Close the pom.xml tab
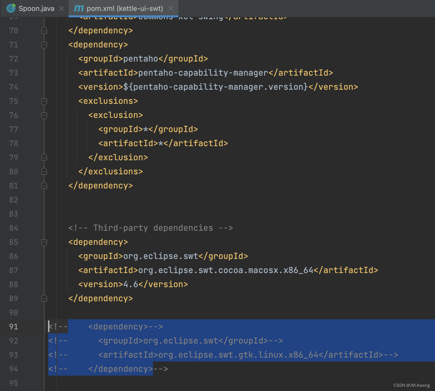This screenshot has width=435, height=391. pos(171,9)
